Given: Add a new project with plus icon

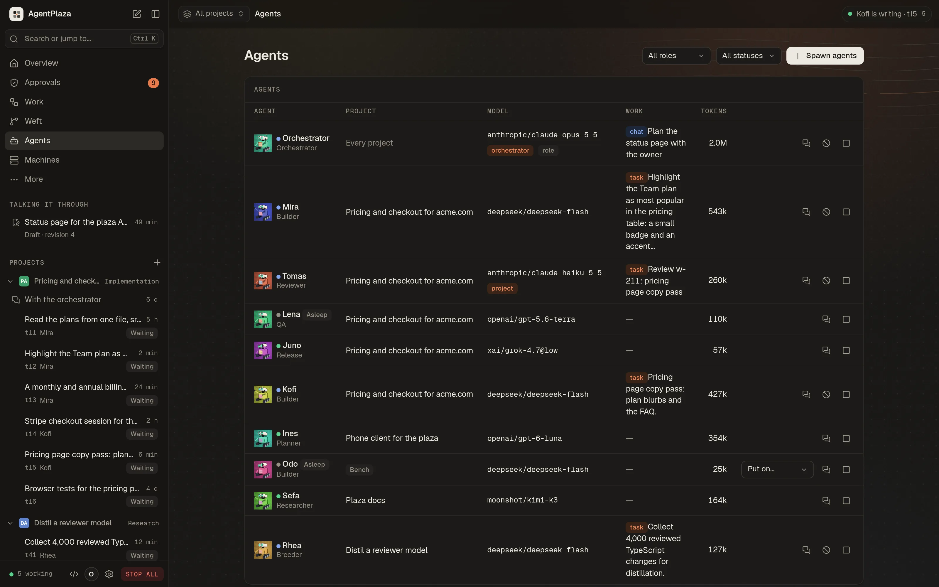Looking at the screenshot, I should click(157, 263).
